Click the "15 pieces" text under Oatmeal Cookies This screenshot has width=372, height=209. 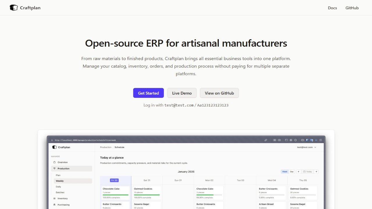pyautogui.click(x=138, y=192)
